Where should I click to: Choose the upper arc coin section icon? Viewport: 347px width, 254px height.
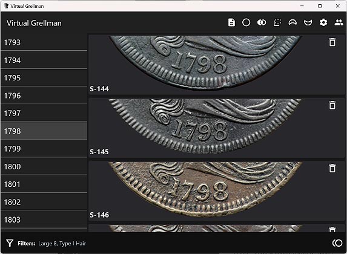pos(292,22)
